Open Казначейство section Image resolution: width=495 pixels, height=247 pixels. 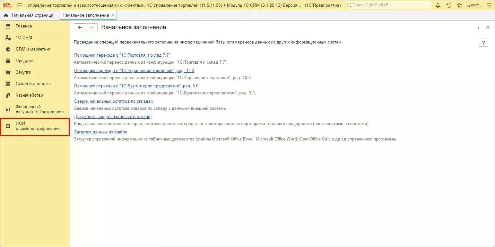tap(35, 95)
